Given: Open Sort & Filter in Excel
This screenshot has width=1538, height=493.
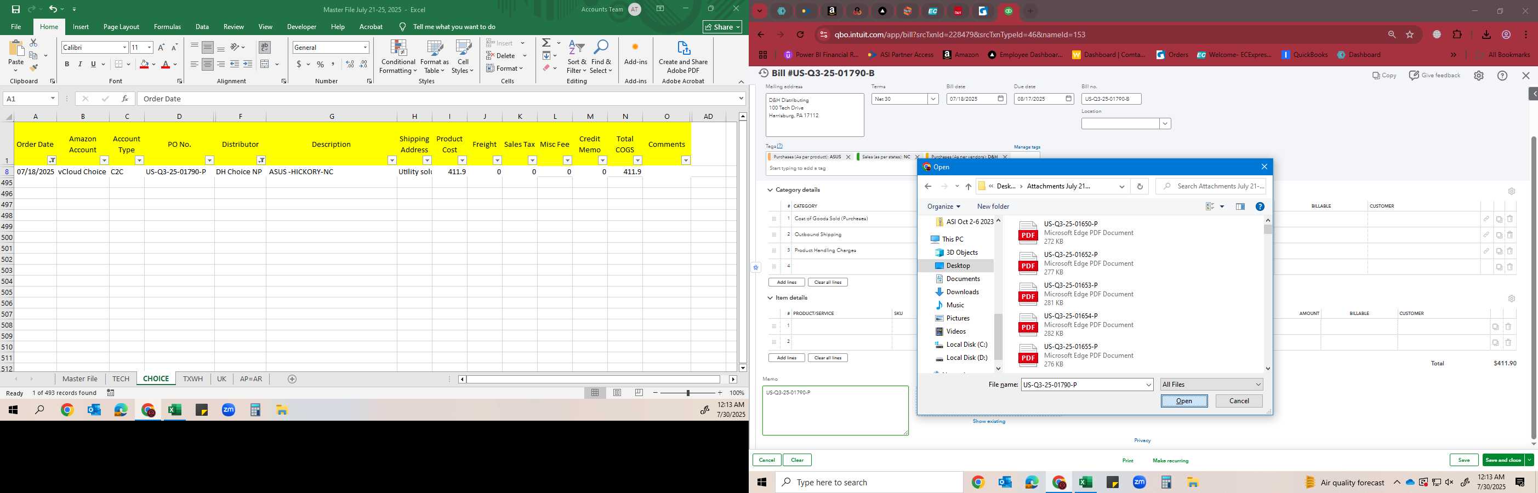Looking at the screenshot, I should click(577, 57).
